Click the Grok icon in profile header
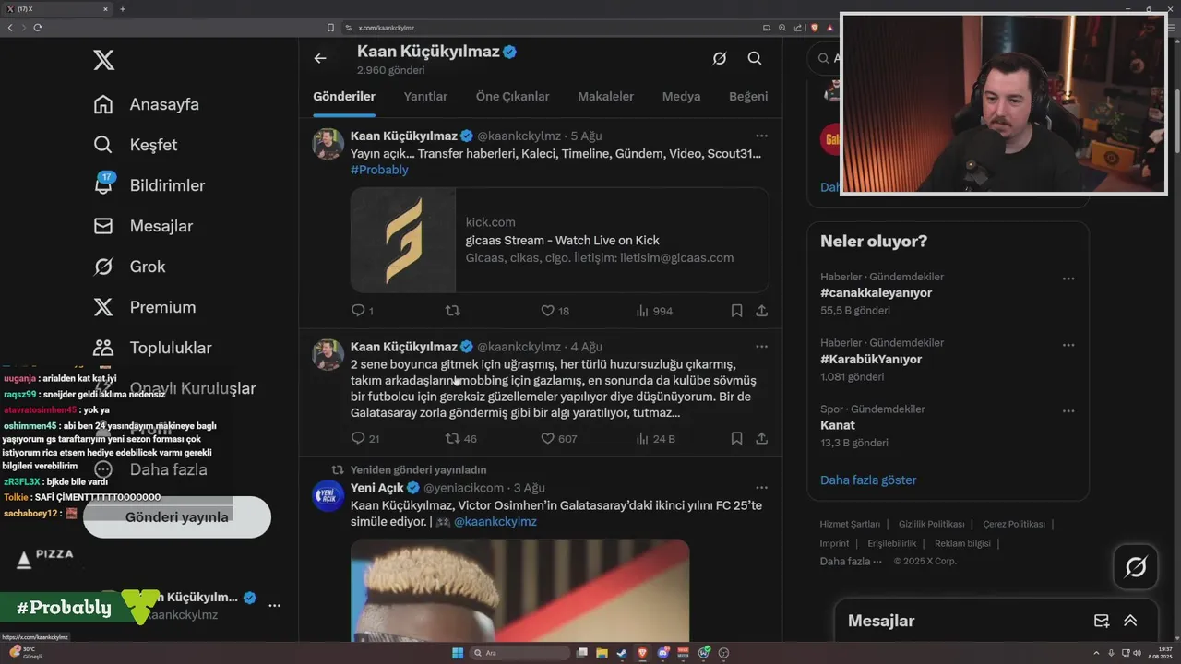Image resolution: width=1181 pixels, height=664 pixels. 720,58
